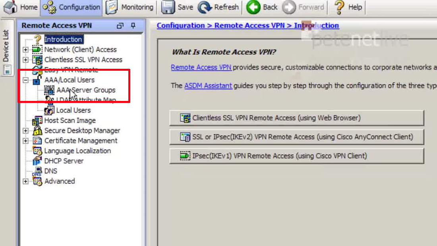Click the Host Scan Image icon
The image size is (437, 246).
[37, 120]
